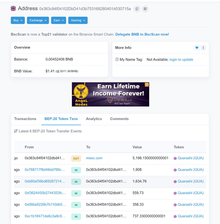
Task: Open sender address 0xc1b18471de6c3a8c9...
Action: (45, 216)
